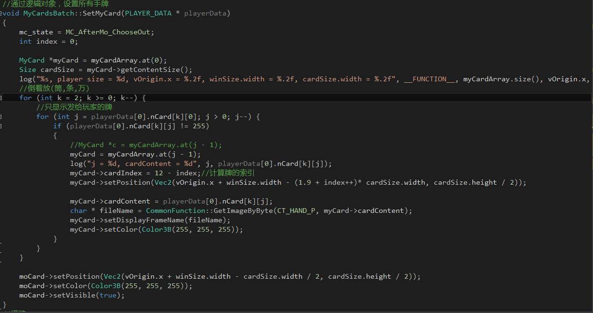Click 'setColor' on the myCard line
Viewport: 593px width, 313px height.
[x=120, y=229]
